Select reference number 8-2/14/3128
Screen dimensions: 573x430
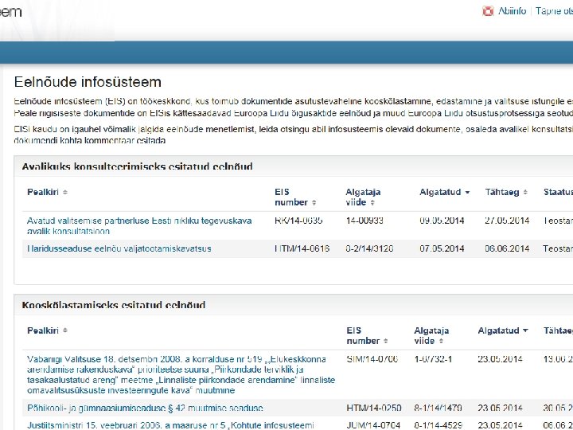(369, 248)
